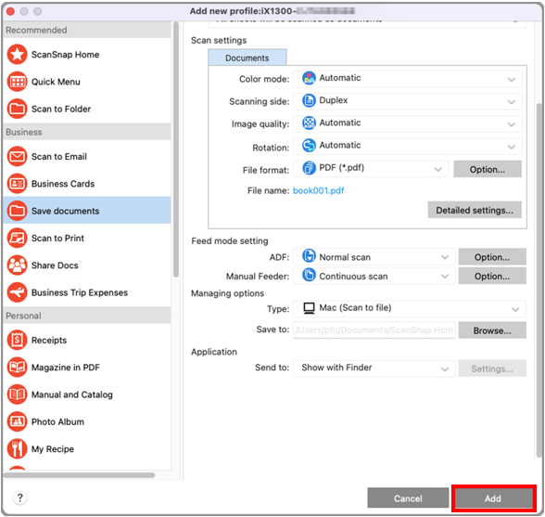Open the Manual Feeder dropdown

click(374, 276)
